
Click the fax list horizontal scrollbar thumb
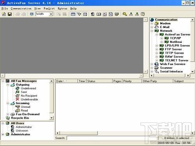point(79,133)
